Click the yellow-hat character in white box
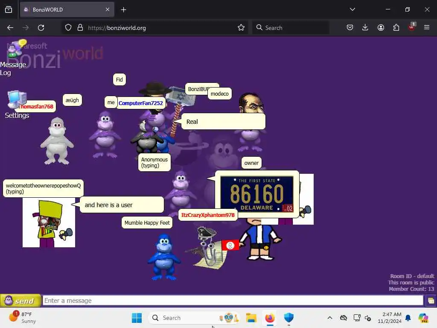Viewport: 437px width, 328px height. 49,223
